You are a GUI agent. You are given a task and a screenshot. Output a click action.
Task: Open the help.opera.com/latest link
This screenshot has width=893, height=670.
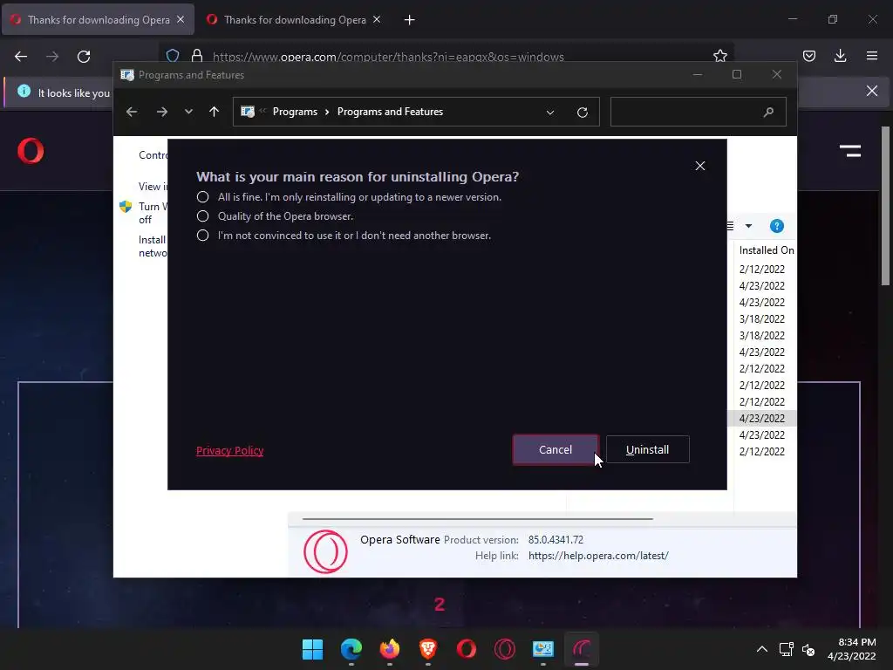tap(598, 556)
